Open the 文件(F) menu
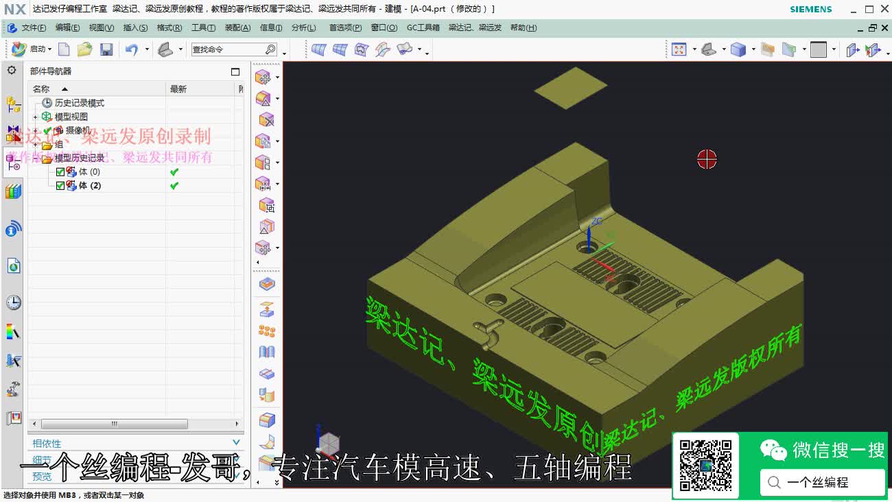892x502 pixels. pyautogui.click(x=34, y=28)
